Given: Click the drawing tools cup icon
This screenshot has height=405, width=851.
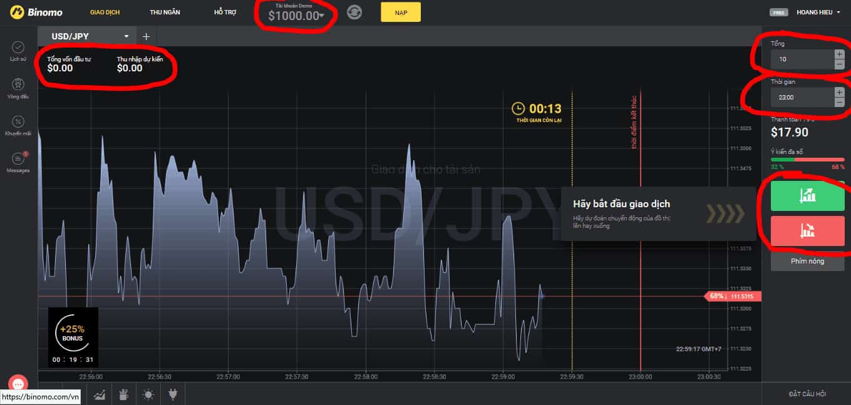Looking at the screenshot, I should tap(123, 394).
